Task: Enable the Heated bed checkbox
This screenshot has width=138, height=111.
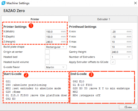Action: [x=47, y=57]
